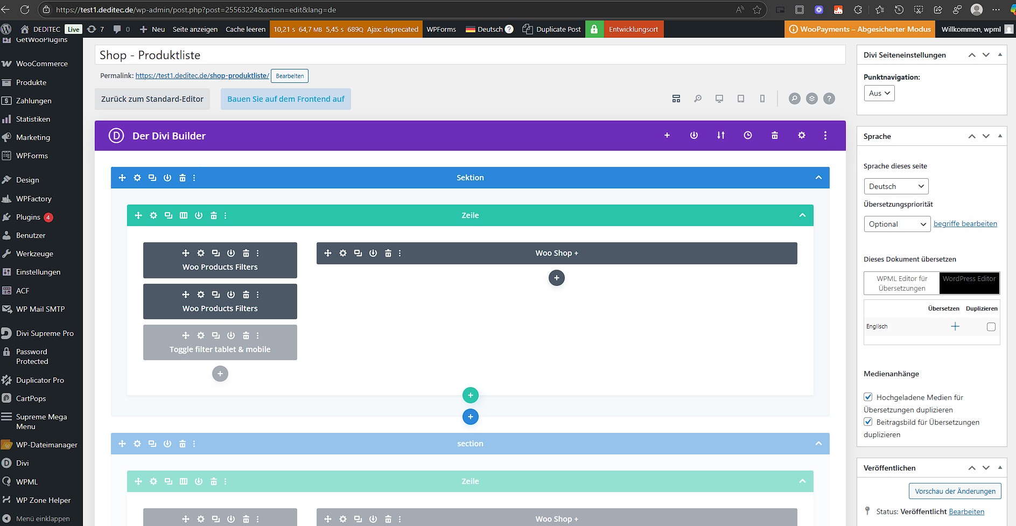Open builder help question mark icon

click(829, 99)
